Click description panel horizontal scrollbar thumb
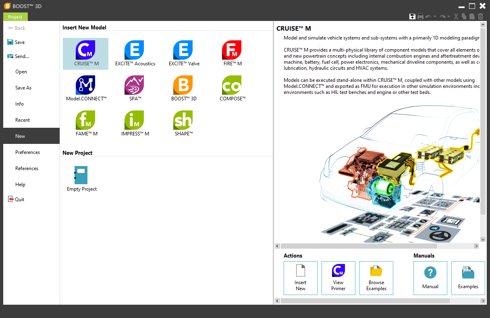This screenshot has width=490, height=318. pos(359,246)
